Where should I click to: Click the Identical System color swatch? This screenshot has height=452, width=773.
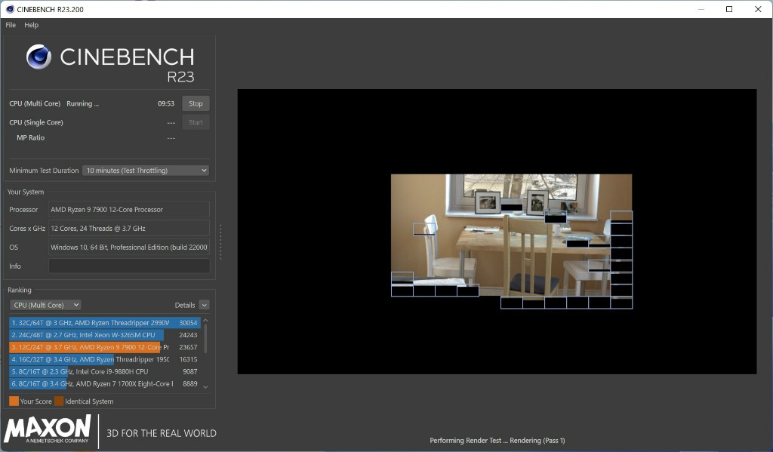click(x=59, y=401)
